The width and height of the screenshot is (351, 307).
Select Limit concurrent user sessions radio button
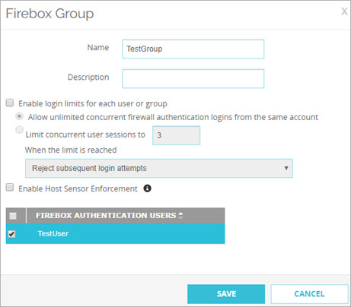(x=19, y=130)
